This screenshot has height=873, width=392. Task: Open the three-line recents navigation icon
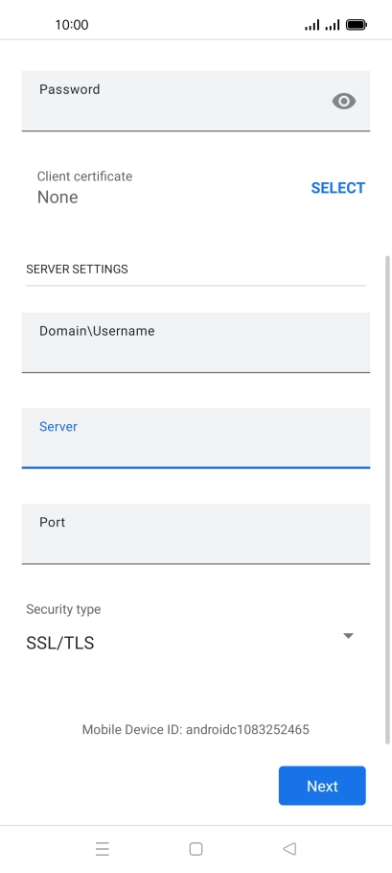pyautogui.click(x=103, y=848)
